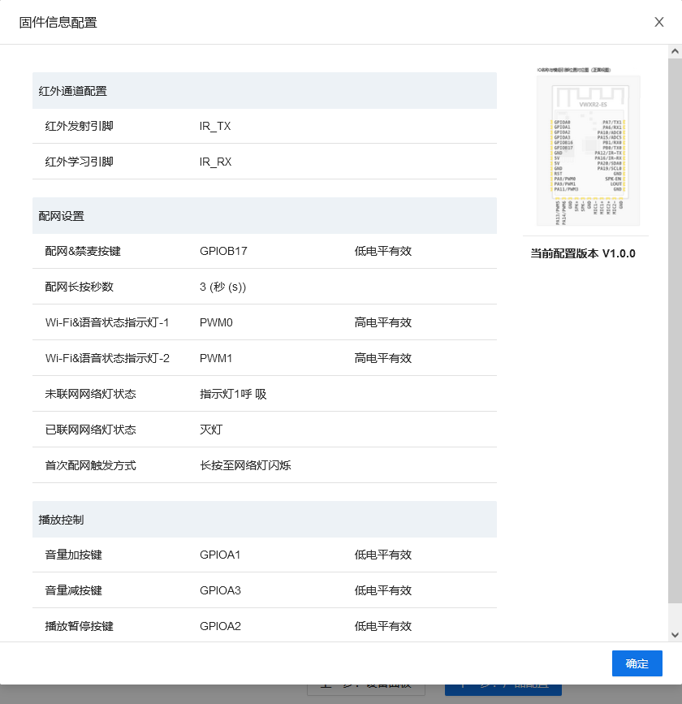The height and width of the screenshot is (704, 682).
Task: Click the IR_RX pin value
Action: click(x=216, y=162)
